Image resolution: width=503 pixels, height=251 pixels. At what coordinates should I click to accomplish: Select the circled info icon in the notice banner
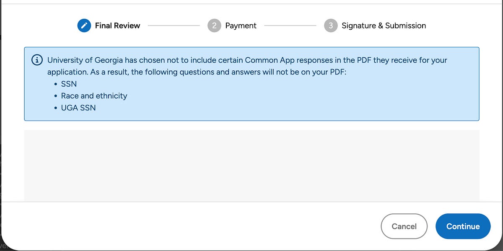[37, 59]
